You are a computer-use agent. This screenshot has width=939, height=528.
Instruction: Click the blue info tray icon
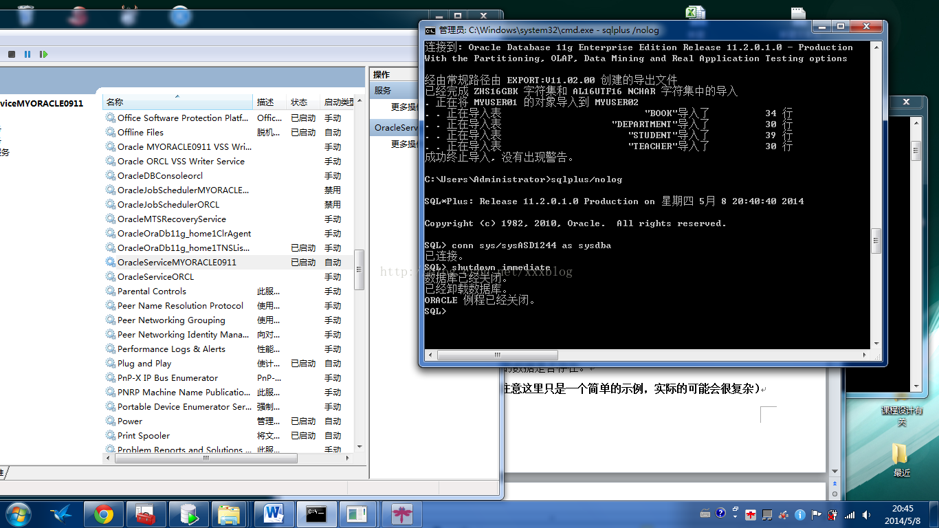pyautogui.click(x=800, y=514)
